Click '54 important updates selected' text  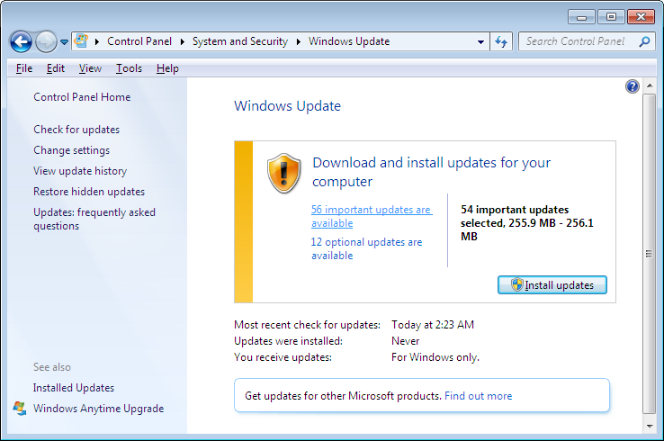527,223
